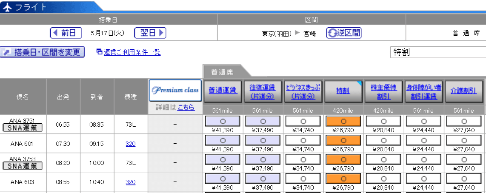Go to next day with 翌日 button
This screenshot has width=486, height=193.
coord(150,33)
